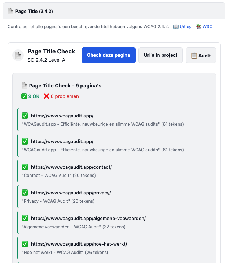Click the page icon beside Page Title (2.4.2)
Screen dimensions: 229x263
coord(10,11)
